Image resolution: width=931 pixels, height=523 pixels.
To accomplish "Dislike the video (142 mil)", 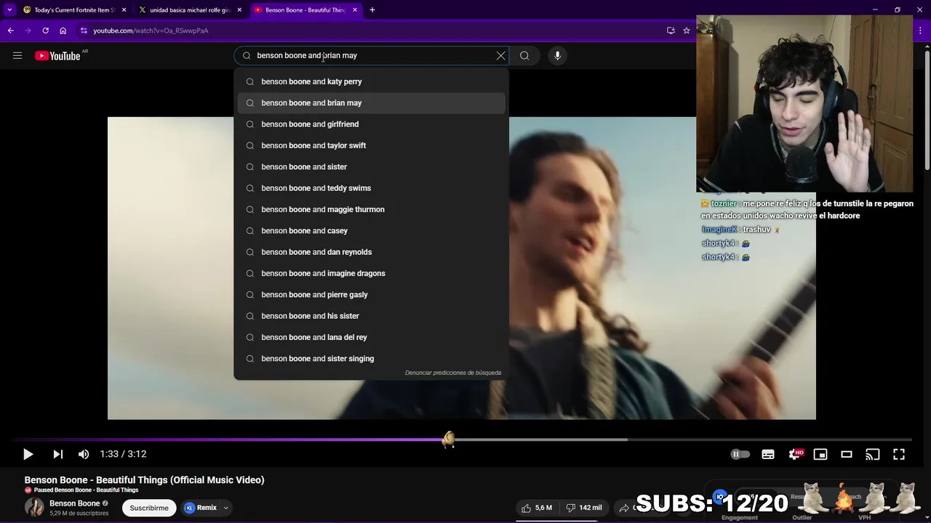I will [x=584, y=508].
